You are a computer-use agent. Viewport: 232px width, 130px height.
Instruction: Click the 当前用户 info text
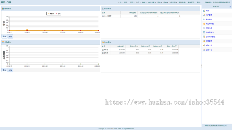tap(218, 3)
